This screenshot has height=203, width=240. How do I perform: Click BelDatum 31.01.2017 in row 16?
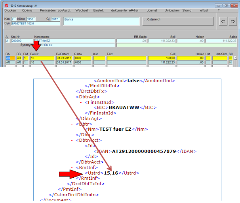point(64,62)
